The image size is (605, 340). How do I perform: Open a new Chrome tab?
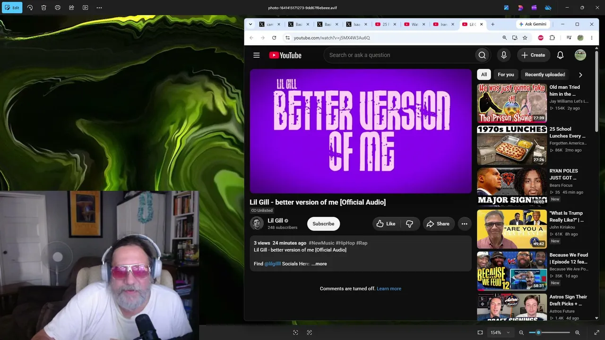point(493,24)
